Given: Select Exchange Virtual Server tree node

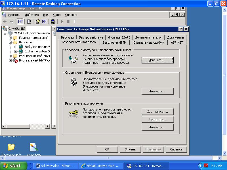Looking at the screenshot, I should coord(37,51).
